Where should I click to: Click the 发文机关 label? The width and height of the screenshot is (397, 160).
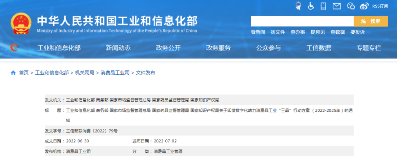tap(54, 100)
